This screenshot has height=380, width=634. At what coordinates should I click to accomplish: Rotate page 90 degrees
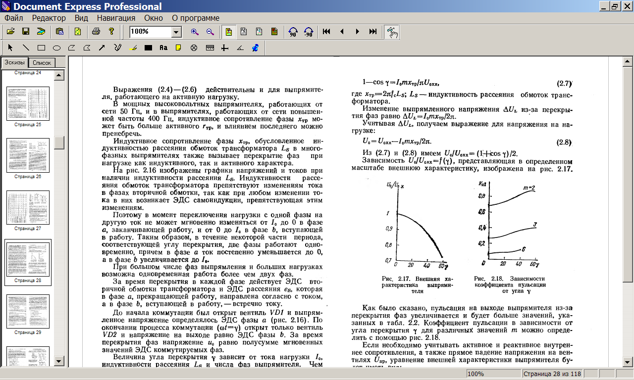coord(293,32)
